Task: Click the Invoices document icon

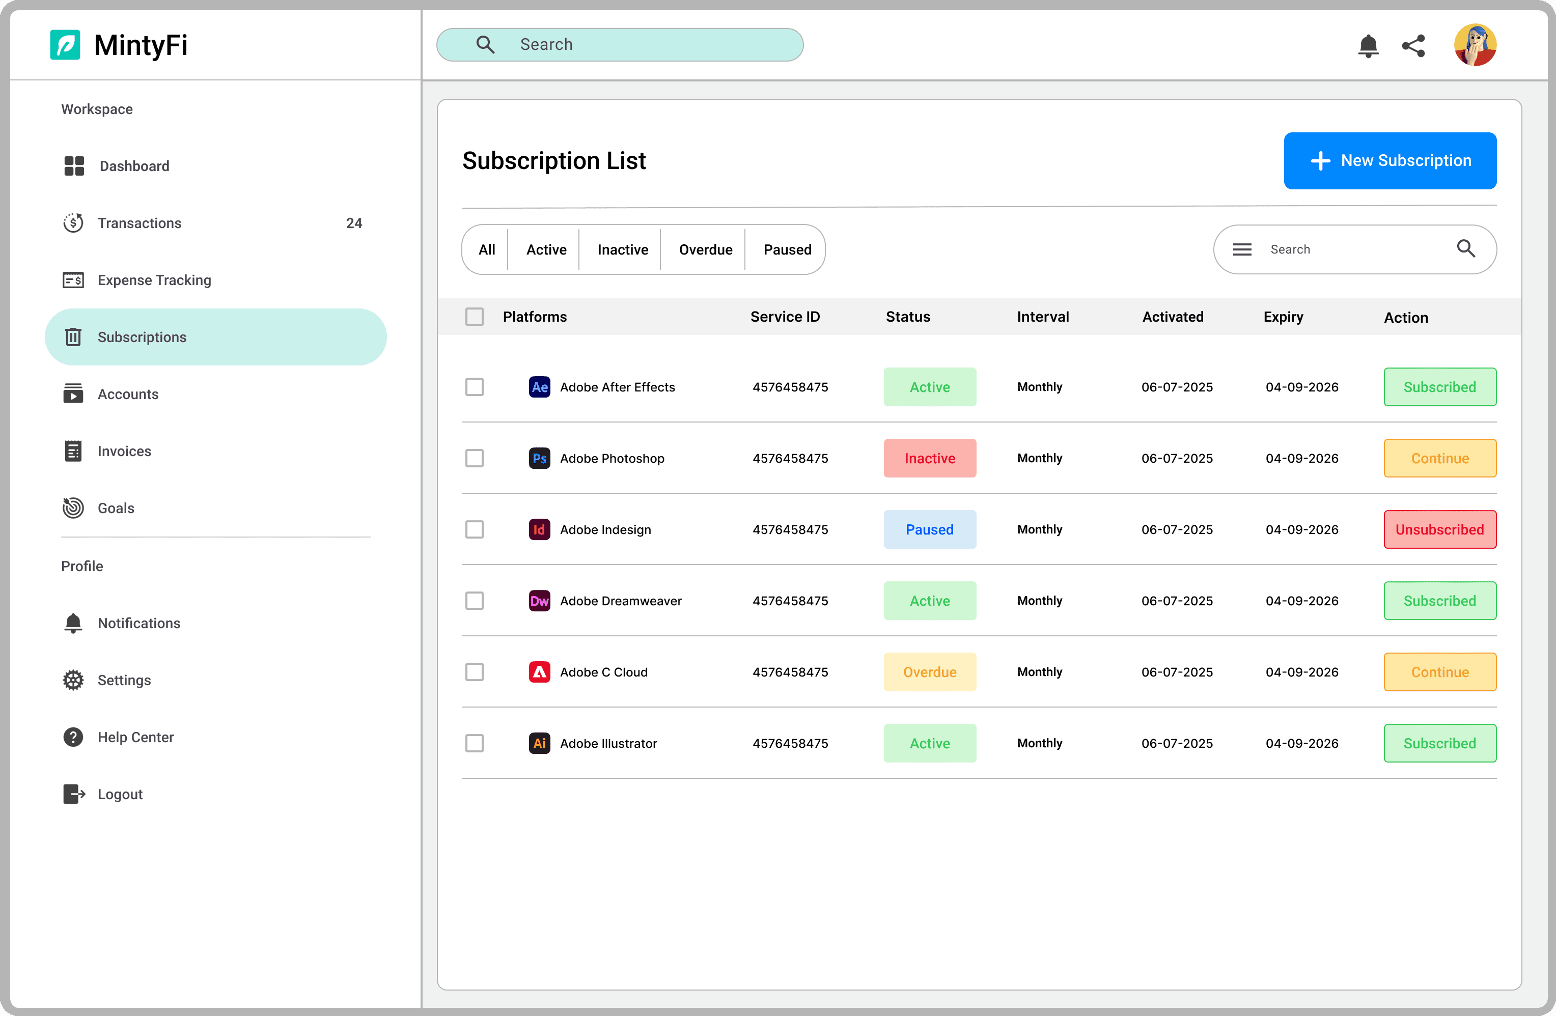Action: (73, 450)
